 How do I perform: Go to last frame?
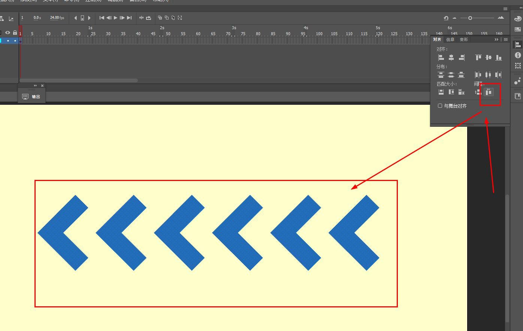[129, 18]
